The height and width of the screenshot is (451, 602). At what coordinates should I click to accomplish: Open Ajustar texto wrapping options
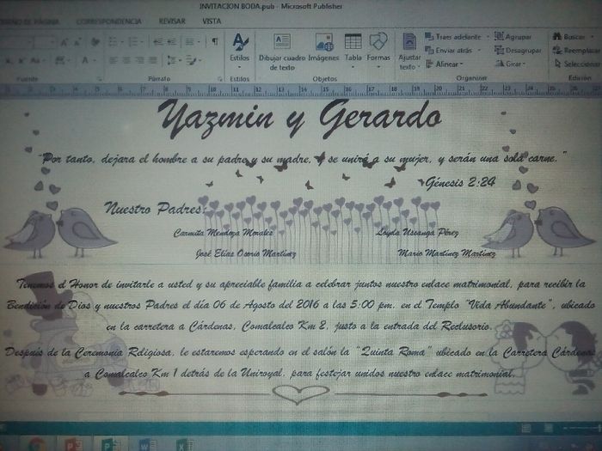[409, 52]
